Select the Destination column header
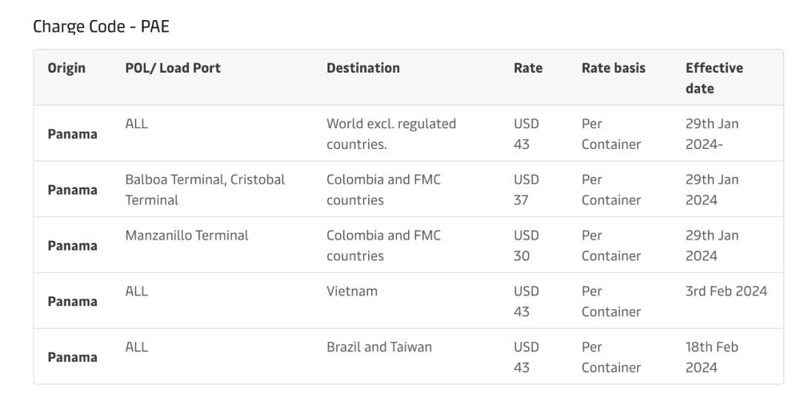Screen dimensions: 800x398 (x=363, y=68)
